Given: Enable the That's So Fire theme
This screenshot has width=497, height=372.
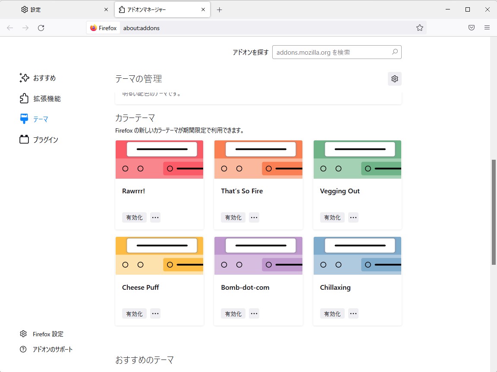Looking at the screenshot, I should 233,217.
